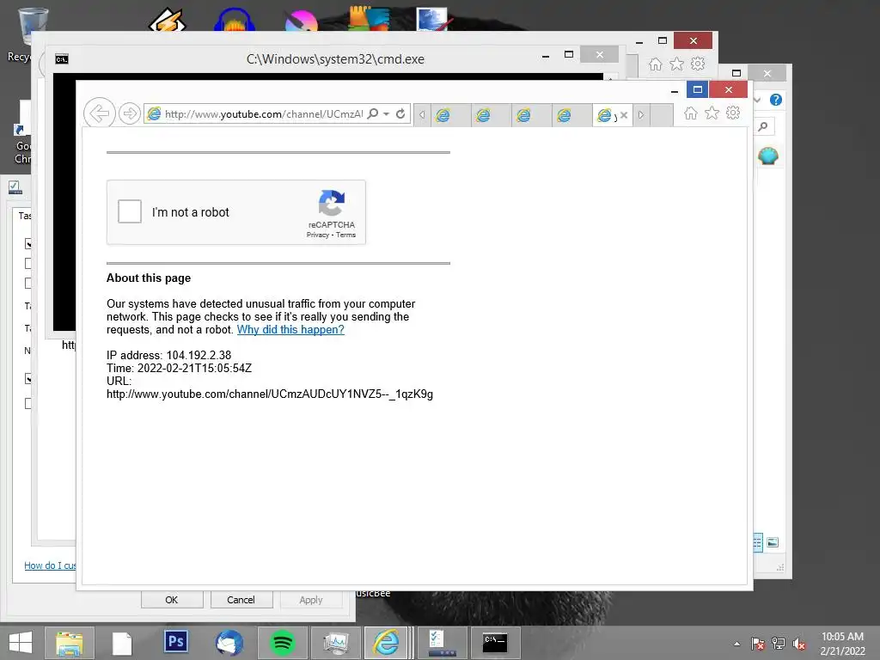This screenshot has height=660, width=880.
Task: Click the network tray icon
Action: pyautogui.click(x=779, y=644)
